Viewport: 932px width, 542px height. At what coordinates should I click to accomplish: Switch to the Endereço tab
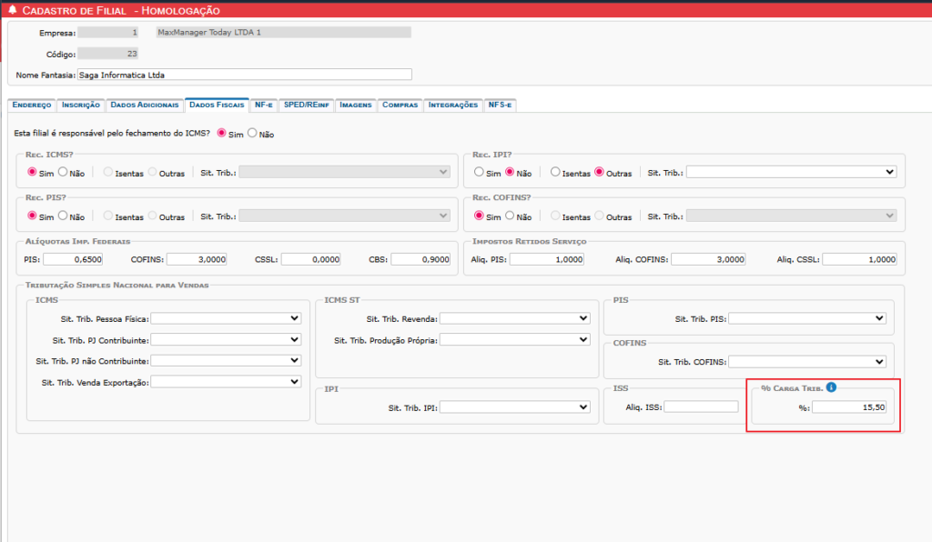[31, 105]
